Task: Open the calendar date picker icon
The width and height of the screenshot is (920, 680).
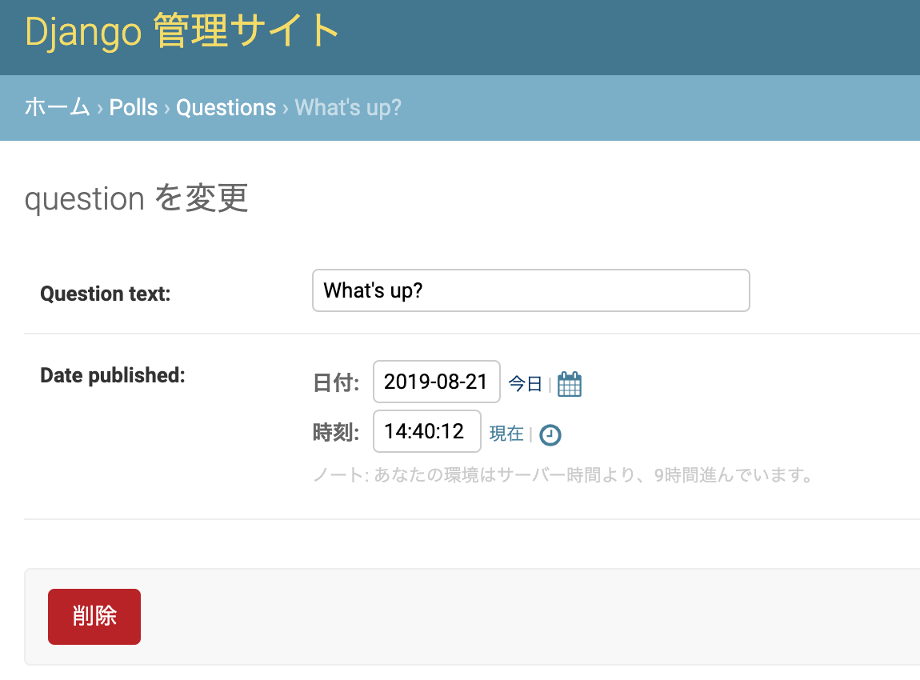Action: tap(569, 384)
